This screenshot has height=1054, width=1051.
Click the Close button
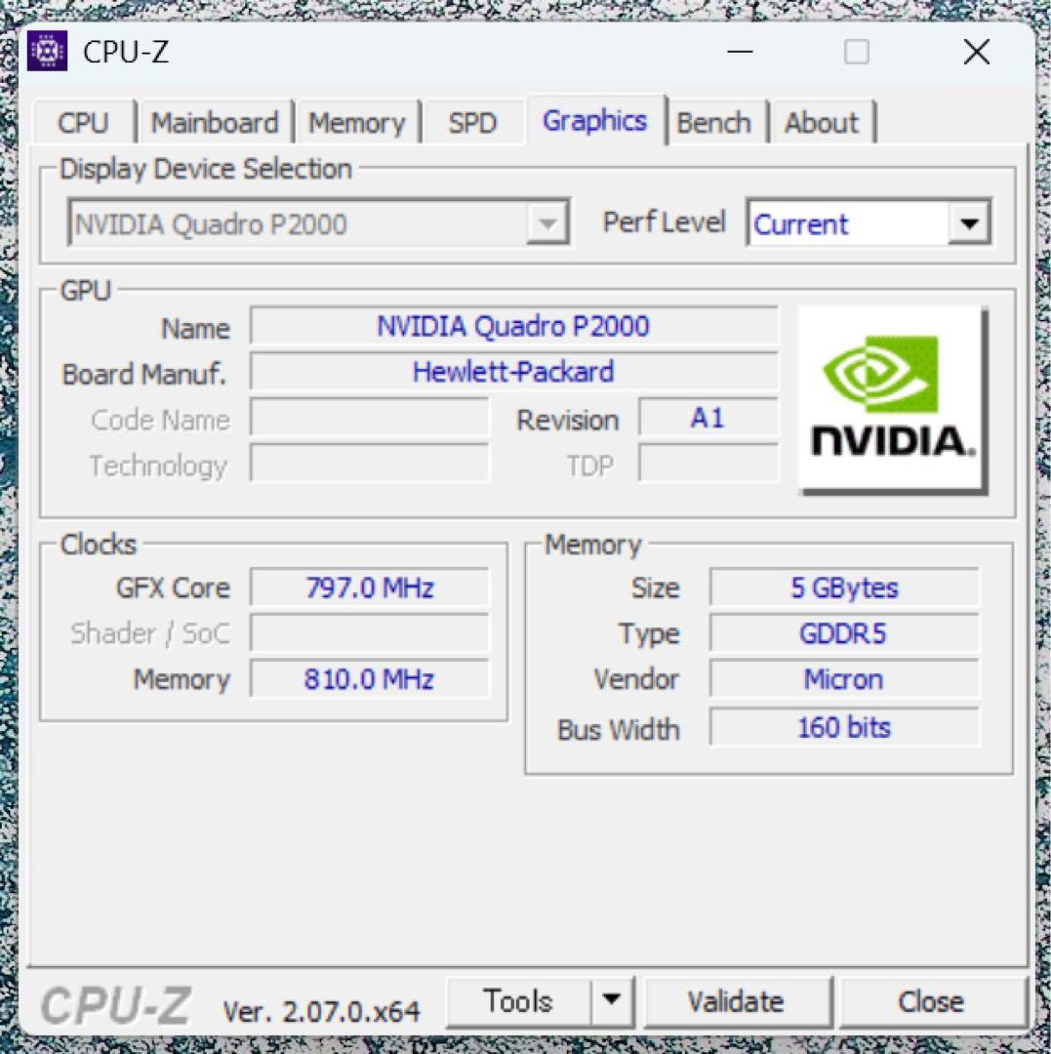pos(932,1000)
